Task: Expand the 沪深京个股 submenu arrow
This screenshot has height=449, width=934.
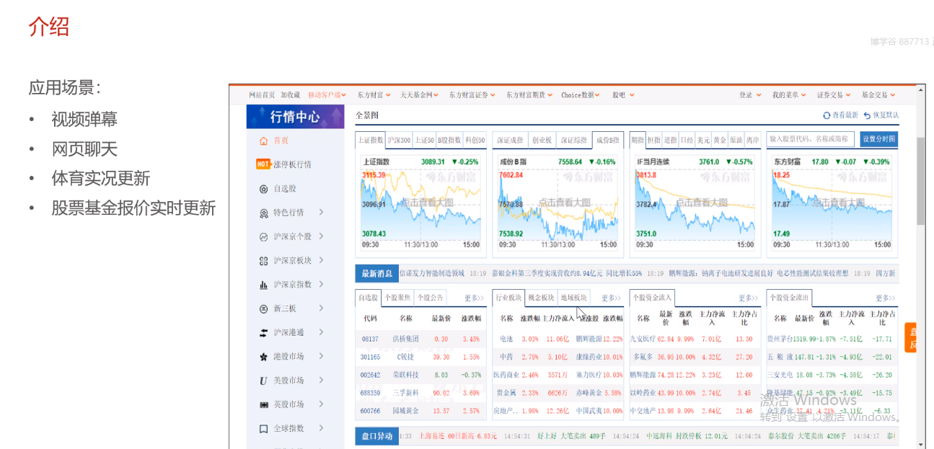Action: (x=321, y=236)
